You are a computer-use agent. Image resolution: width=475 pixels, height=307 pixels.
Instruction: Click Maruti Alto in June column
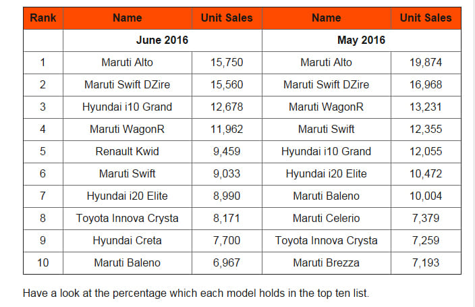click(x=128, y=63)
